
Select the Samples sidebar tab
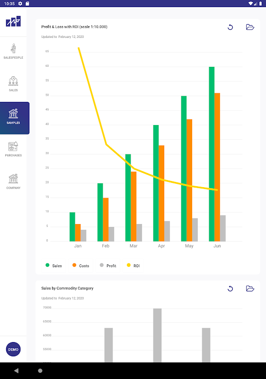[15, 118]
